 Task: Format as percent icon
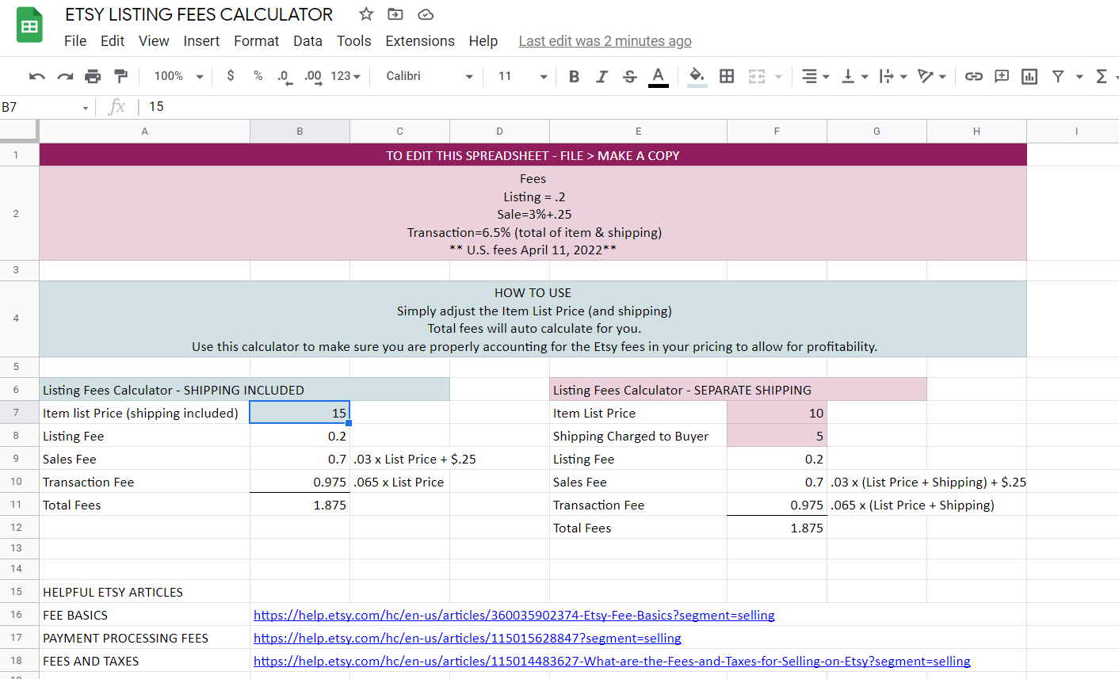pos(258,76)
